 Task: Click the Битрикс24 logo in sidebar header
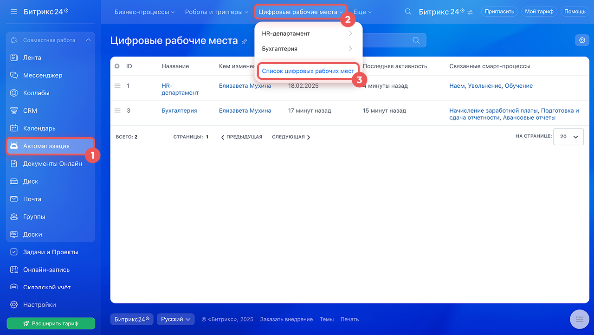pyautogui.click(x=45, y=11)
